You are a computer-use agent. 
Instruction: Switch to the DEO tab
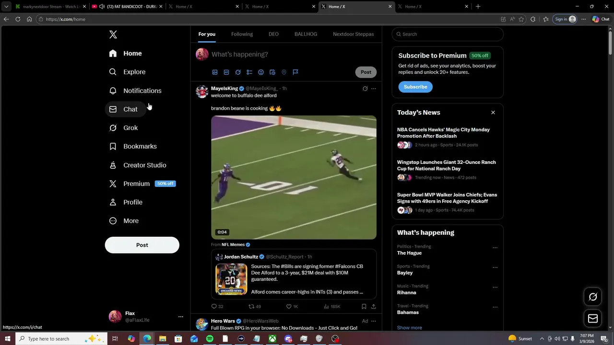[x=273, y=34]
